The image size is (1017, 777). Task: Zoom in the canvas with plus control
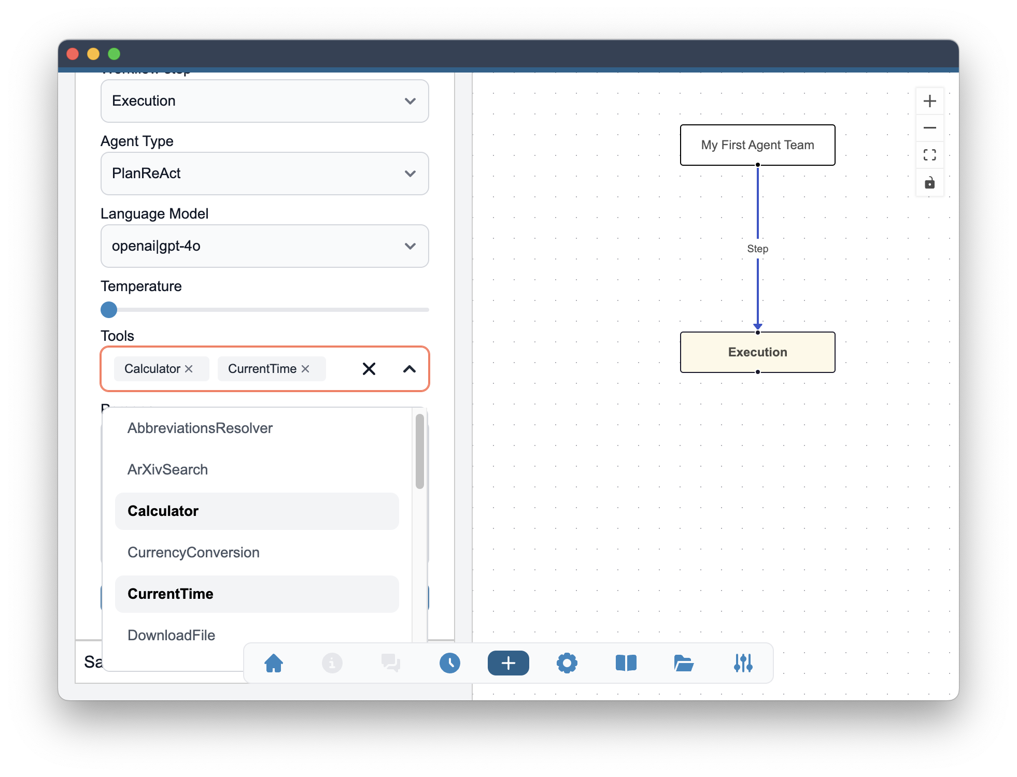(x=930, y=101)
